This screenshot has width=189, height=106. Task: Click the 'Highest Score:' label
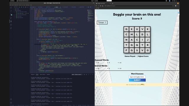click(143, 56)
